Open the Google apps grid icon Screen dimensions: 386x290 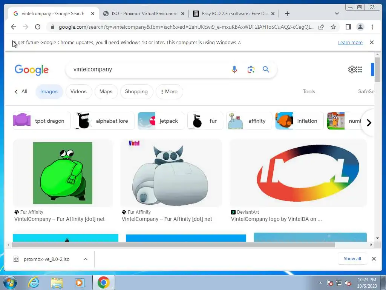[x=359, y=69]
